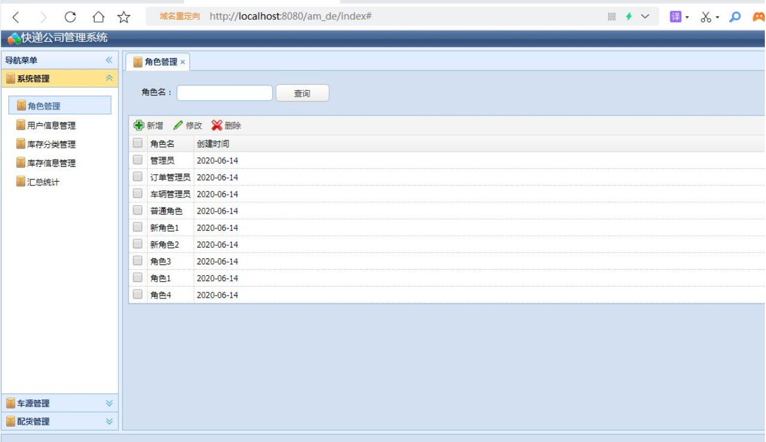
Task: Check the 角色4 row checkbox
Action: (x=138, y=294)
